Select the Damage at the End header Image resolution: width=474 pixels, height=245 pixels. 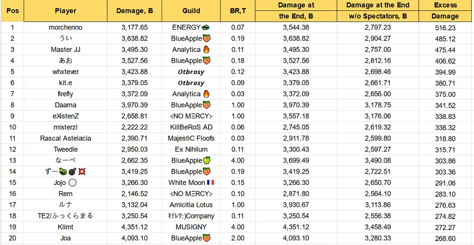[296, 11]
